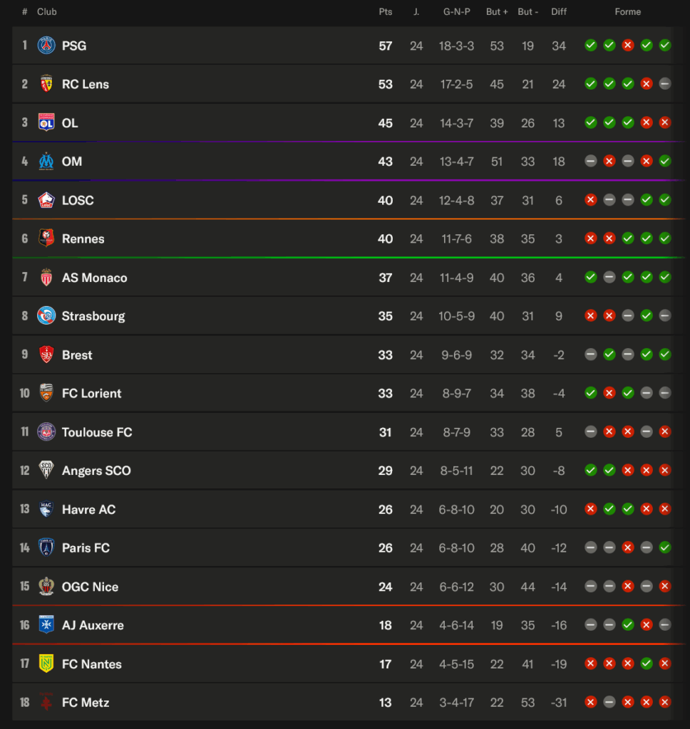
Task: Open the FC Lorient team name
Action: coord(91,394)
